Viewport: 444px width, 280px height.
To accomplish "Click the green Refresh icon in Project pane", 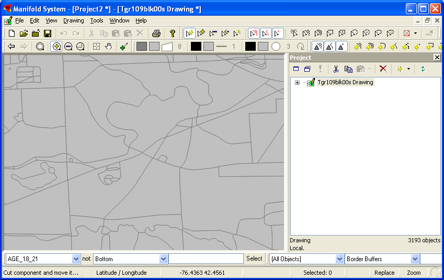I will [x=423, y=69].
